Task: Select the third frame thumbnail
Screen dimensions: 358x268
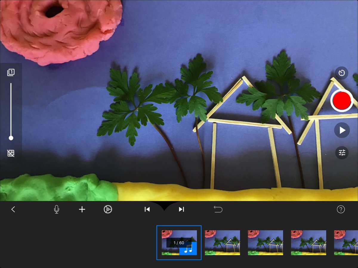Action: [x=266, y=243]
